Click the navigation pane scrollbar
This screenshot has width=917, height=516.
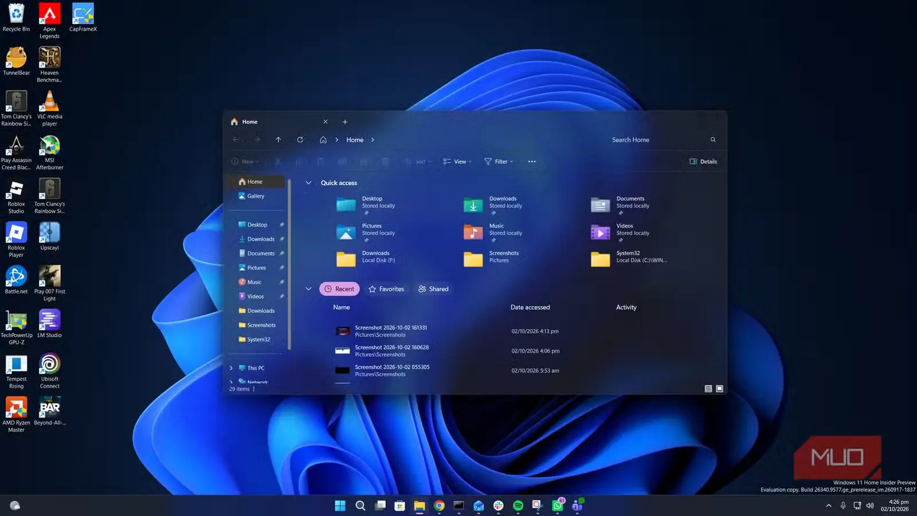coord(289,264)
